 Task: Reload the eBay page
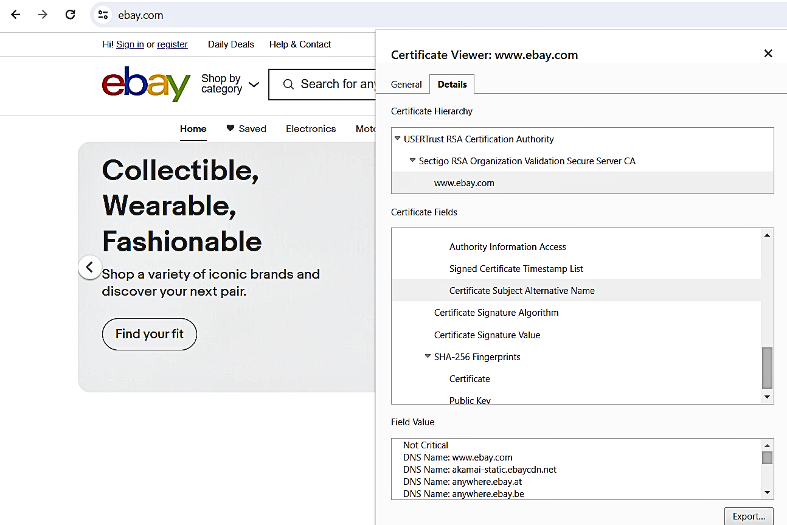click(70, 15)
